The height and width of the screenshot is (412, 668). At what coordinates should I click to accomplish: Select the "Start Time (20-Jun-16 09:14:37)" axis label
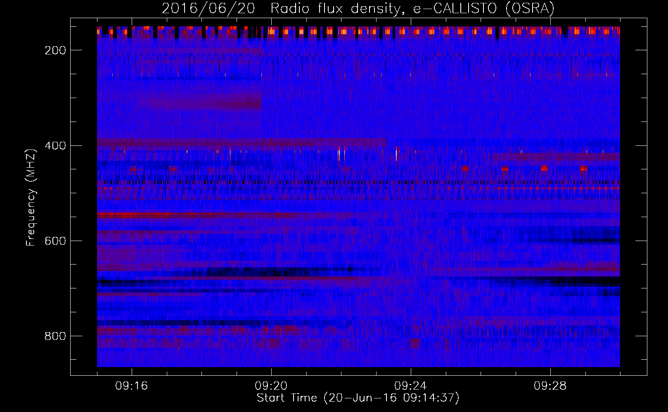pyautogui.click(x=358, y=398)
